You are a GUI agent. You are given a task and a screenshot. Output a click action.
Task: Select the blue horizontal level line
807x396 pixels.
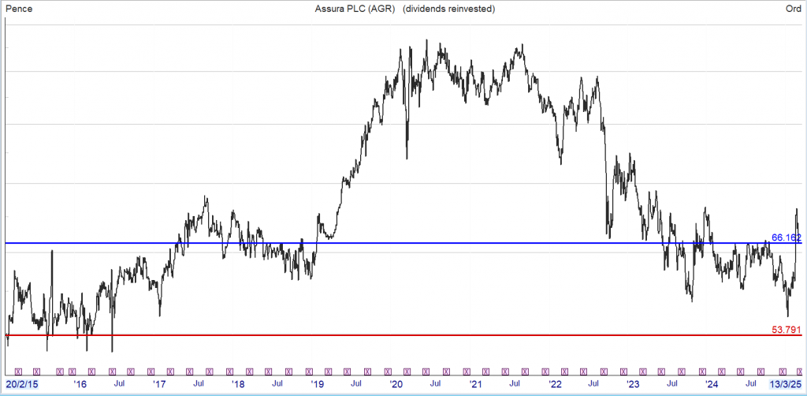coord(394,243)
